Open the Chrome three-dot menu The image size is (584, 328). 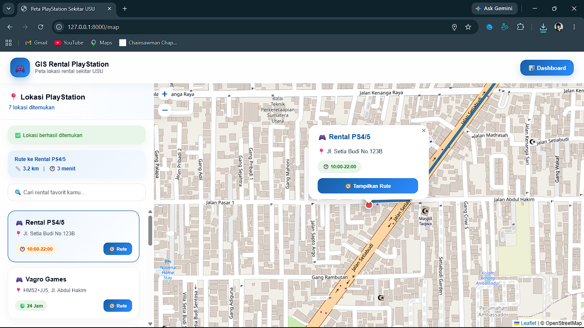[574, 27]
